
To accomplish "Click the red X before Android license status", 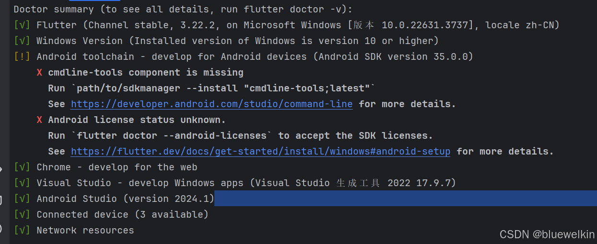I will [x=39, y=120].
